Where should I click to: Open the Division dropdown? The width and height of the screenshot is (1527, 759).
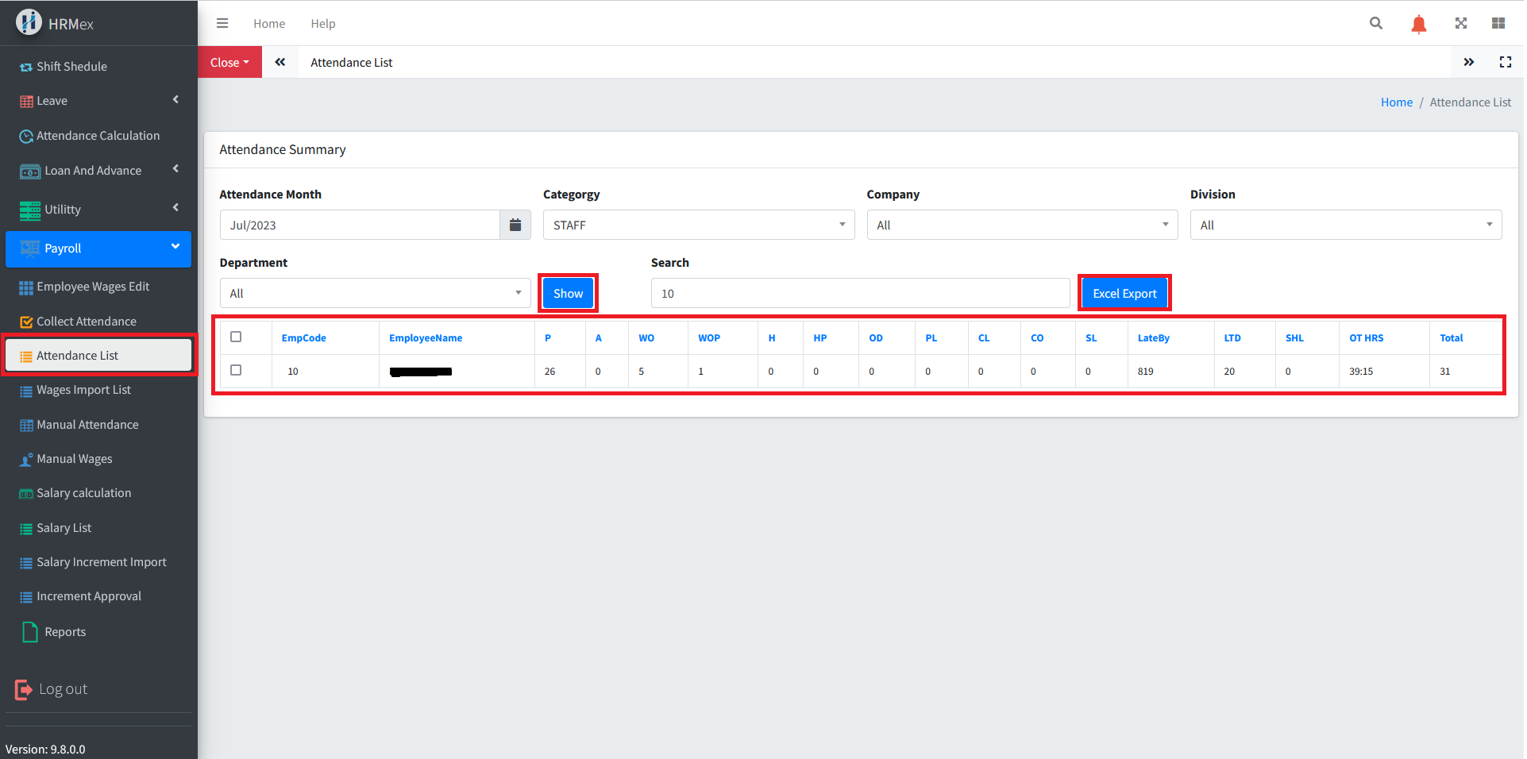(1345, 225)
